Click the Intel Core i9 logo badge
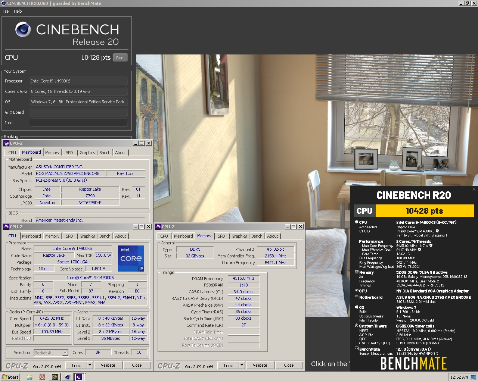478x382 pixels. [x=131, y=259]
